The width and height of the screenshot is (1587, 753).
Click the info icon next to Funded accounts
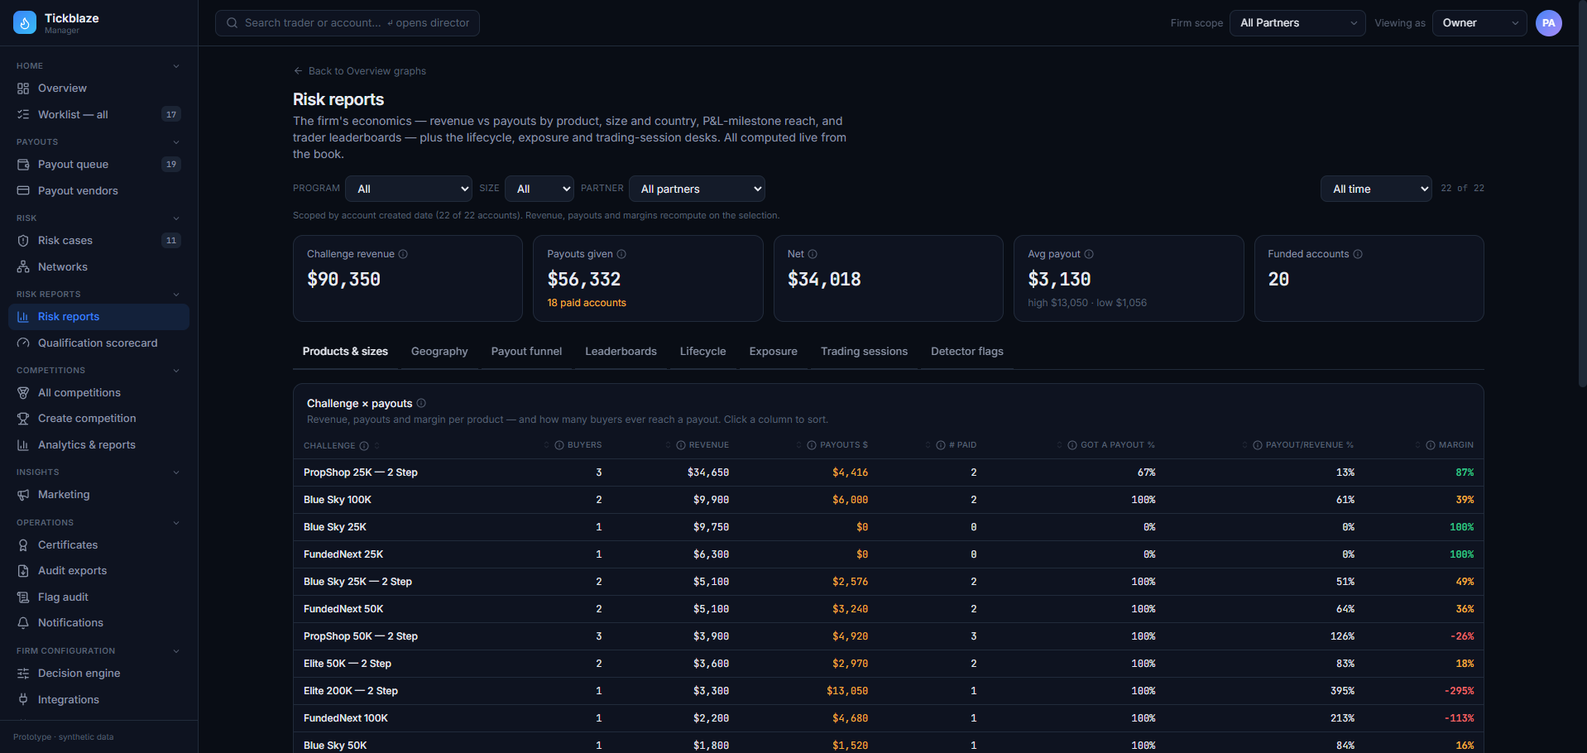[x=1358, y=254]
